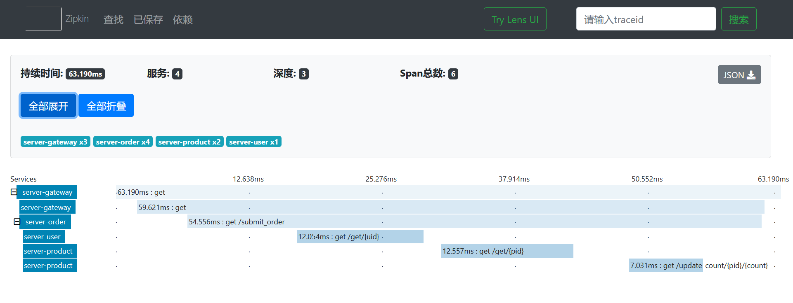Filter by server-product x2 service badge
This screenshot has height=303, width=793.
(x=189, y=142)
